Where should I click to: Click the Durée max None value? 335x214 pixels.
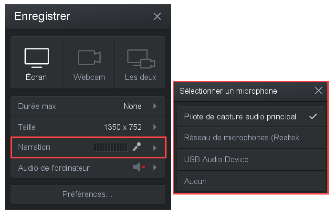[133, 106]
